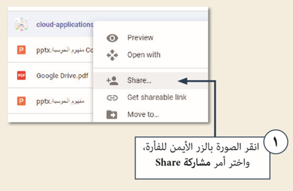The width and height of the screenshot is (293, 191).
Task: Click the orange P icon of first pptx
Action: [21, 50]
